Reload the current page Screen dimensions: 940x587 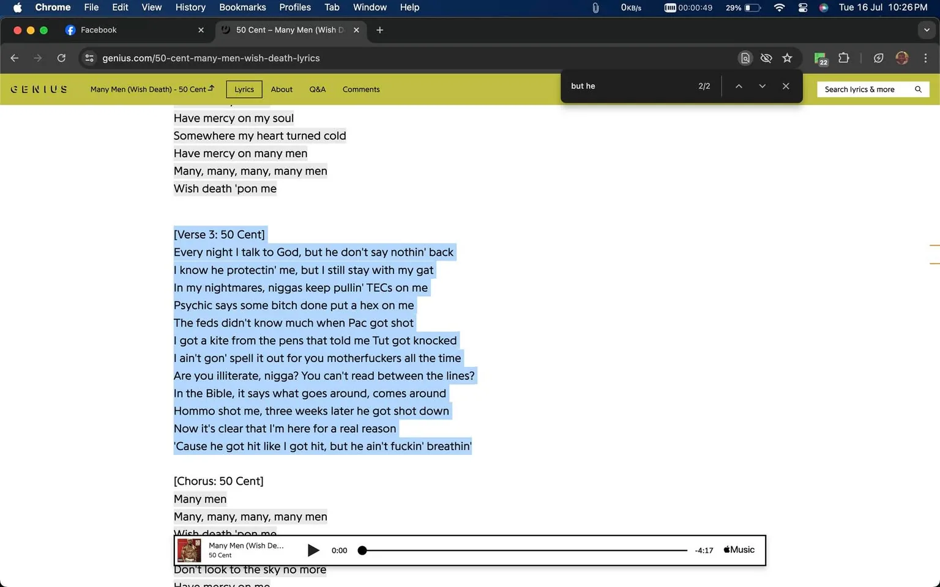tap(61, 58)
